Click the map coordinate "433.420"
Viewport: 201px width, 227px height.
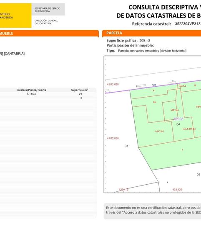coord(177,189)
